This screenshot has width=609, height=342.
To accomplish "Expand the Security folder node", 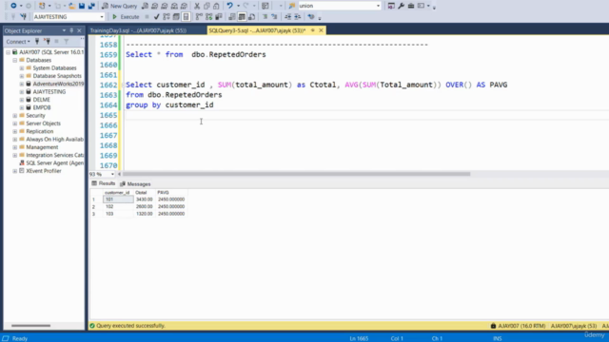I will (x=15, y=116).
